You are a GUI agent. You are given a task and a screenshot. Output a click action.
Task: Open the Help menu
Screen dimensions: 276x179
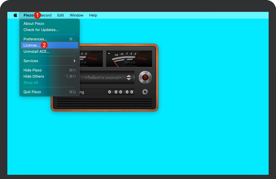pos(93,15)
